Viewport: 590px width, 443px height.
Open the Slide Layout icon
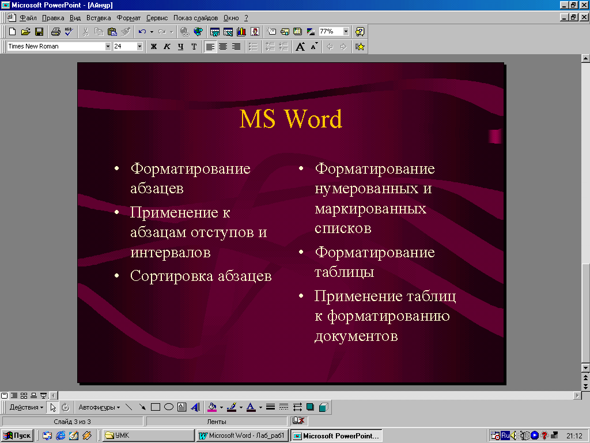[x=285, y=32]
